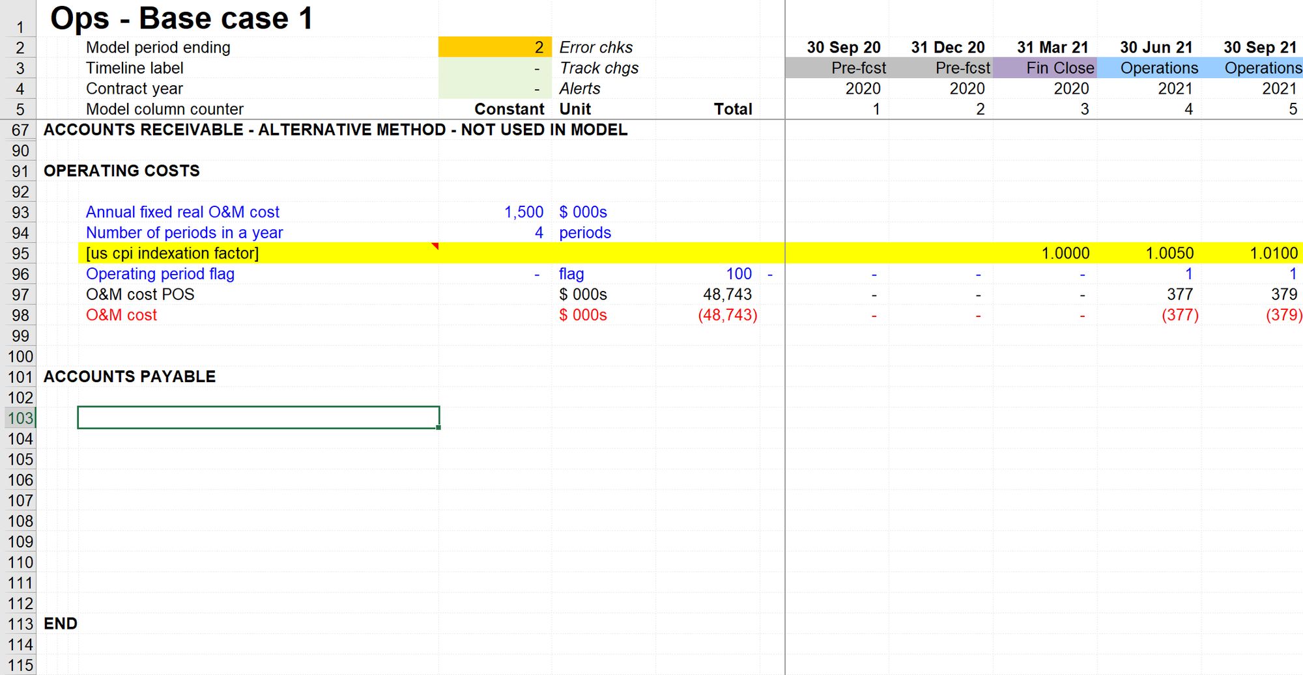1303x675 pixels.
Task: Select the 'Ops - Base case 1' title
Action: (182, 18)
